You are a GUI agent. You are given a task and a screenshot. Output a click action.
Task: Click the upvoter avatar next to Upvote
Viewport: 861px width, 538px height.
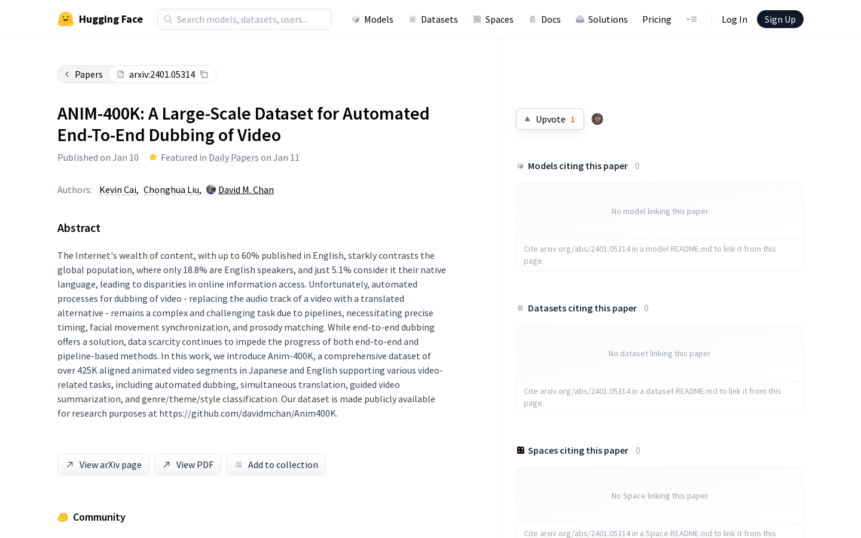click(597, 119)
